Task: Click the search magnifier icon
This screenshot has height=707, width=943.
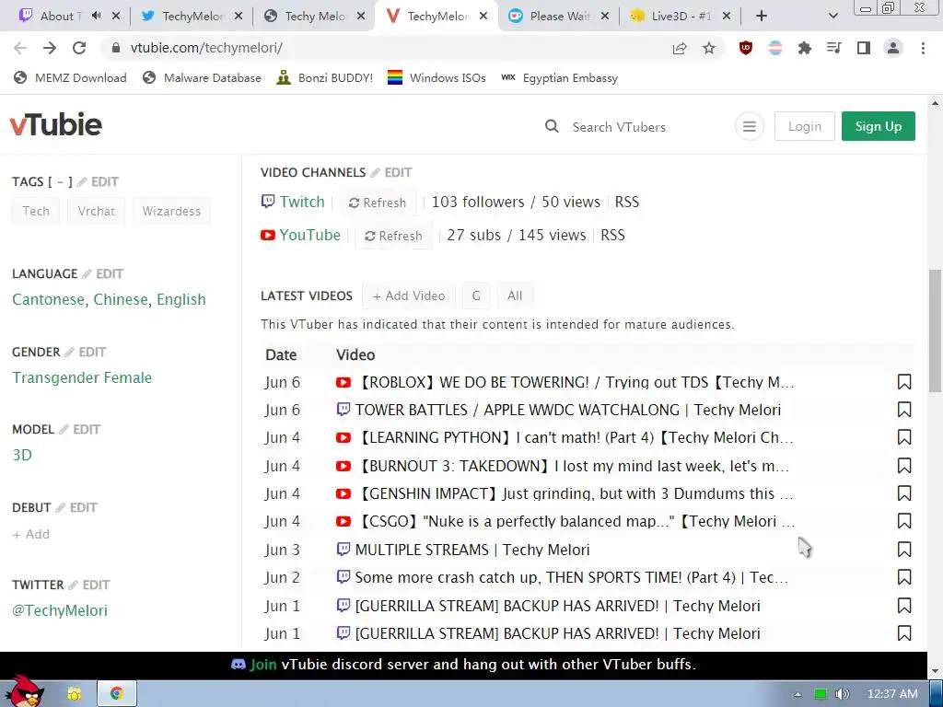Action: [x=552, y=126]
